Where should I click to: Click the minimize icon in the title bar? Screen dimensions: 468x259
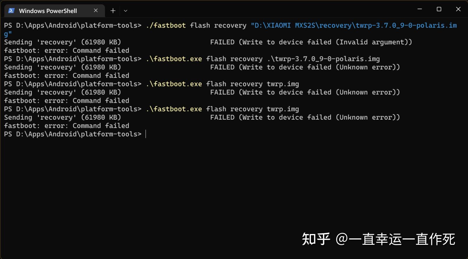click(x=419, y=9)
